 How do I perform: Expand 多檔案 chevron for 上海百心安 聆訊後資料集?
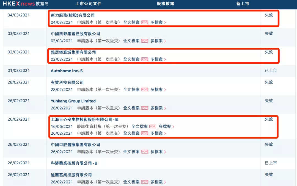click(x=173, y=127)
